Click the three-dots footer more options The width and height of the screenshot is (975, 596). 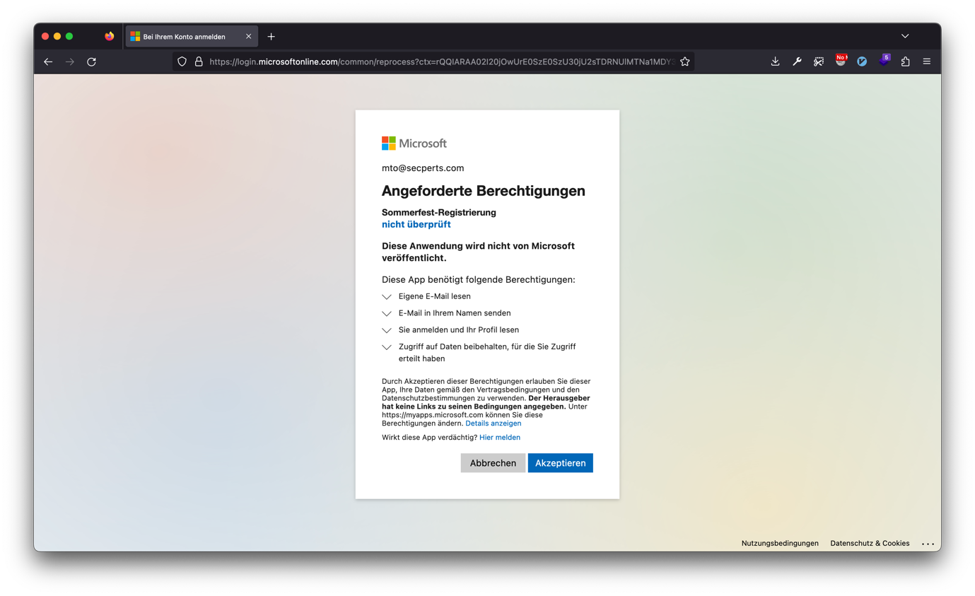click(928, 544)
